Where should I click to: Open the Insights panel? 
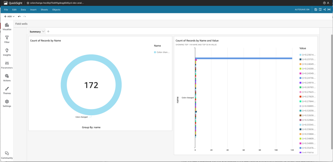coord(7,52)
